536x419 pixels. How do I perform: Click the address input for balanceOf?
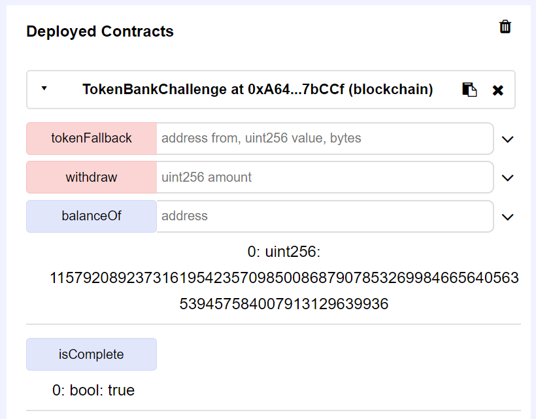324,216
